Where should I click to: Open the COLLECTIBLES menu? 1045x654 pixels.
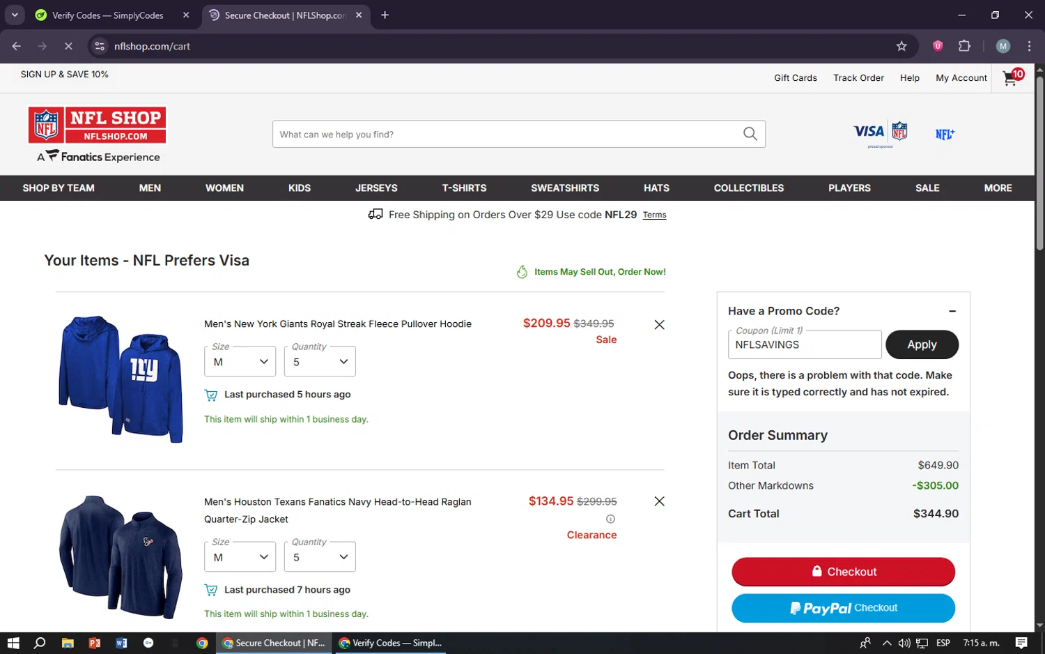(749, 188)
